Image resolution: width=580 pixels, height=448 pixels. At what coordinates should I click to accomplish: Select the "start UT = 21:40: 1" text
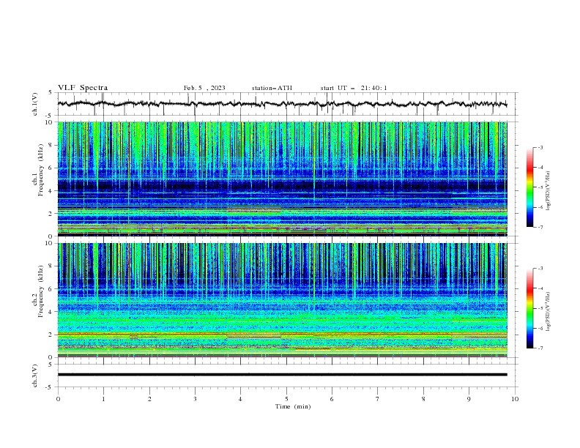click(354, 88)
